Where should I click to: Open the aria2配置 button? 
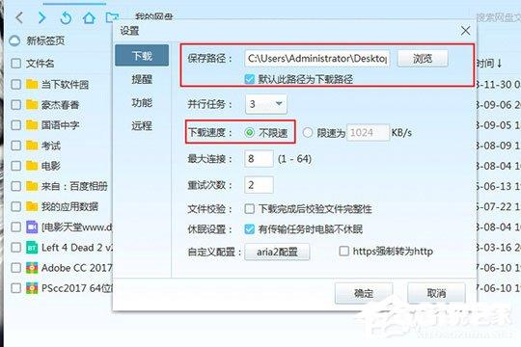coord(277,252)
